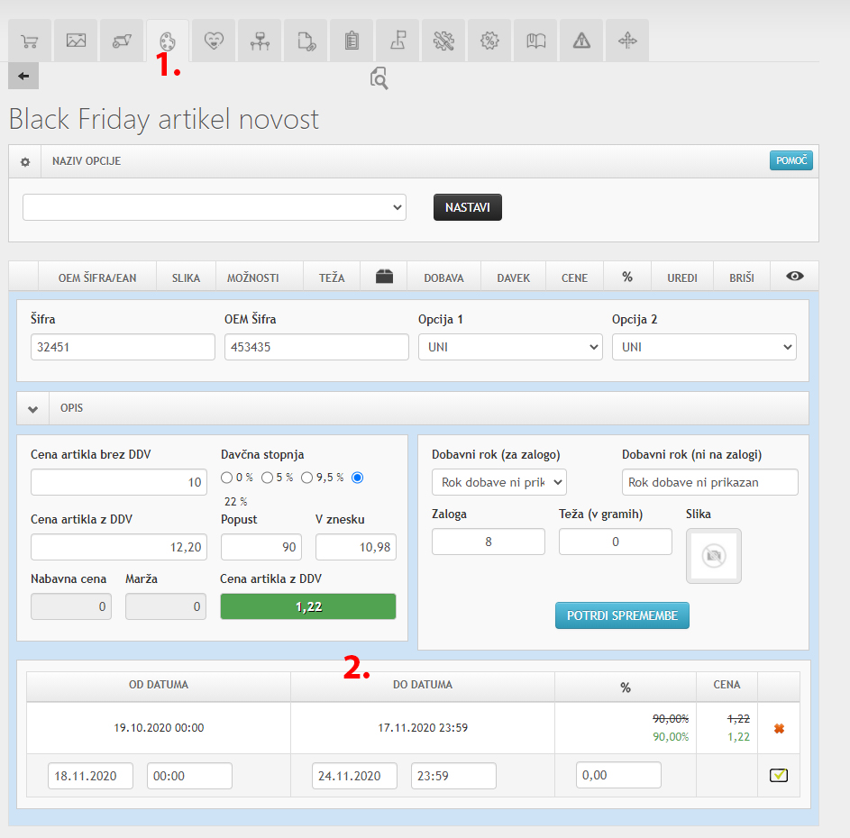Select the 9,5 % tax rate
Viewport: 850px width, 838px height.
pos(307,478)
